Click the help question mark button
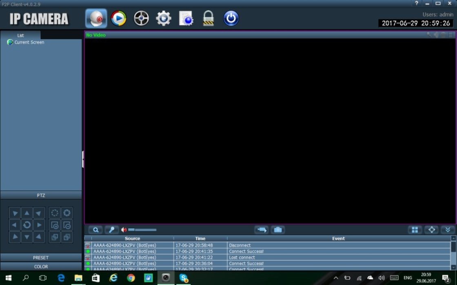The image size is (457, 285). (417, 3)
